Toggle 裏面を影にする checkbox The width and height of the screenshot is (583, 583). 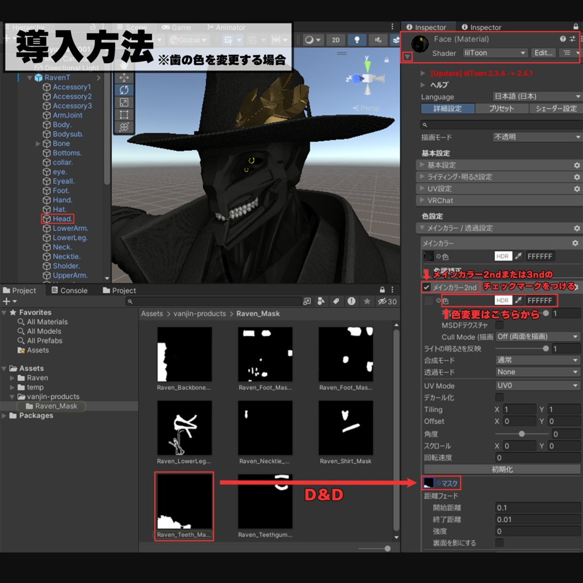point(499,543)
